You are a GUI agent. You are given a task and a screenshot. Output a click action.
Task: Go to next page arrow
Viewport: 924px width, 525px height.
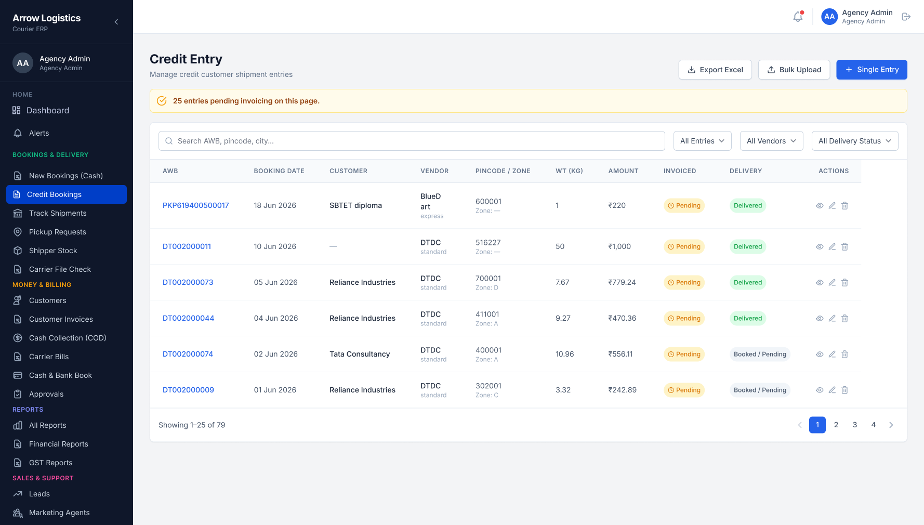point(891,425)
